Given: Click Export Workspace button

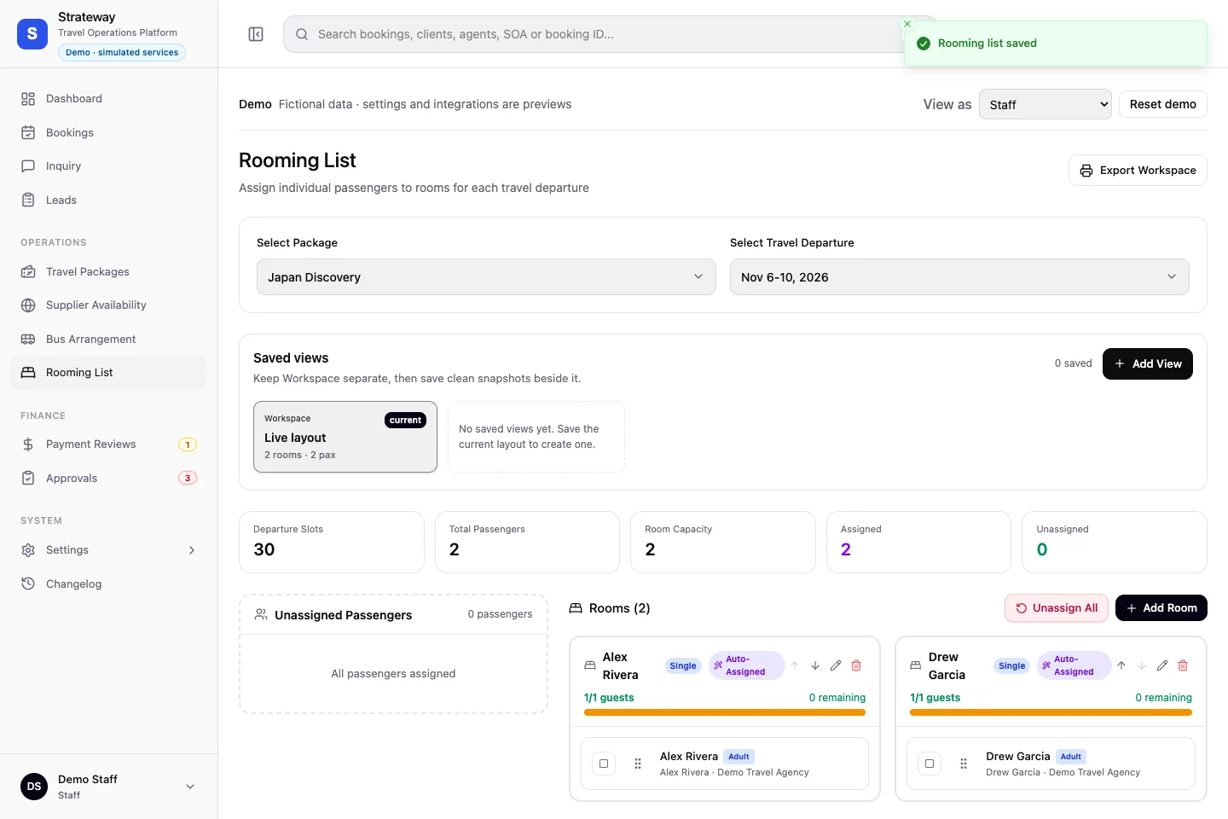Looking at the screenshot, I should tap(1138, 170).
